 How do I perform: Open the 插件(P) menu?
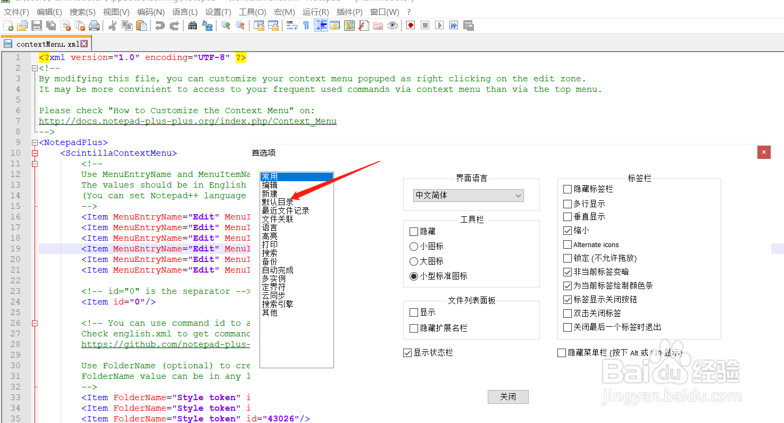tap(350, 12)
